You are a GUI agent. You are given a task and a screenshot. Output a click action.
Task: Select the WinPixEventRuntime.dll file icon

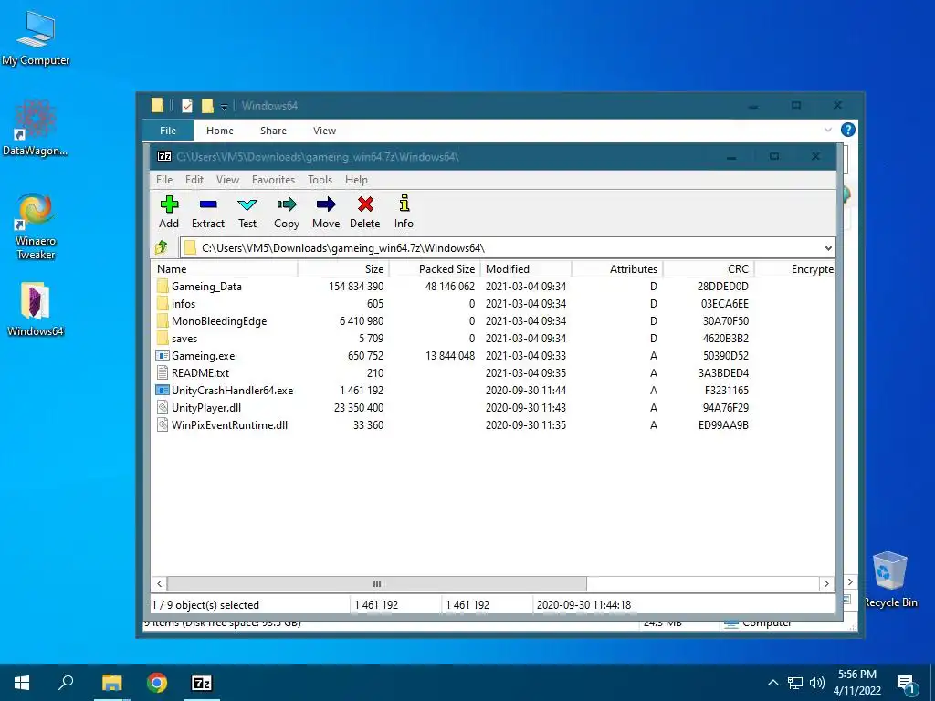coord(163,424)
